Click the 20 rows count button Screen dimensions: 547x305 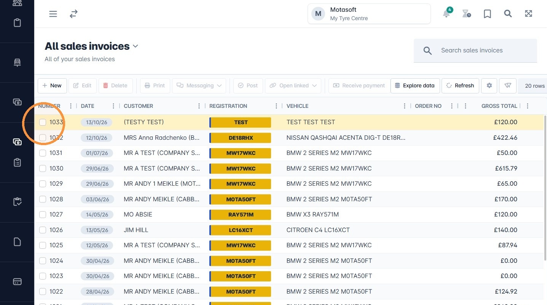pyautogui.click(x=533, y=86)
